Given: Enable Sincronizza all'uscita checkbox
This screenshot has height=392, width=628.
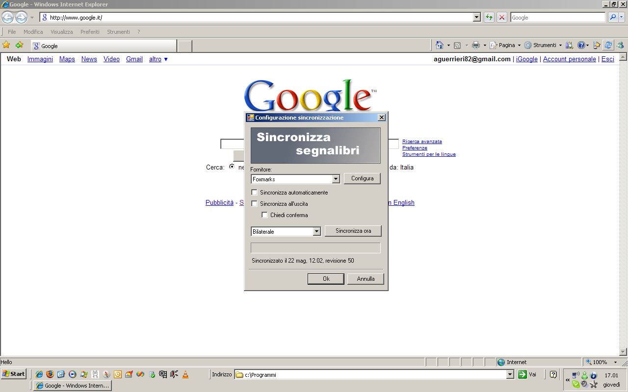Looking at the screenshot, I should pos(254,204).
